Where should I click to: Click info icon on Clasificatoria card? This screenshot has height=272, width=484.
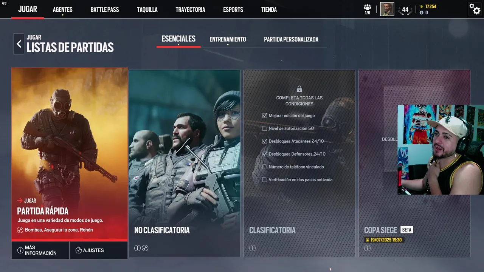[x=253, y=248]
